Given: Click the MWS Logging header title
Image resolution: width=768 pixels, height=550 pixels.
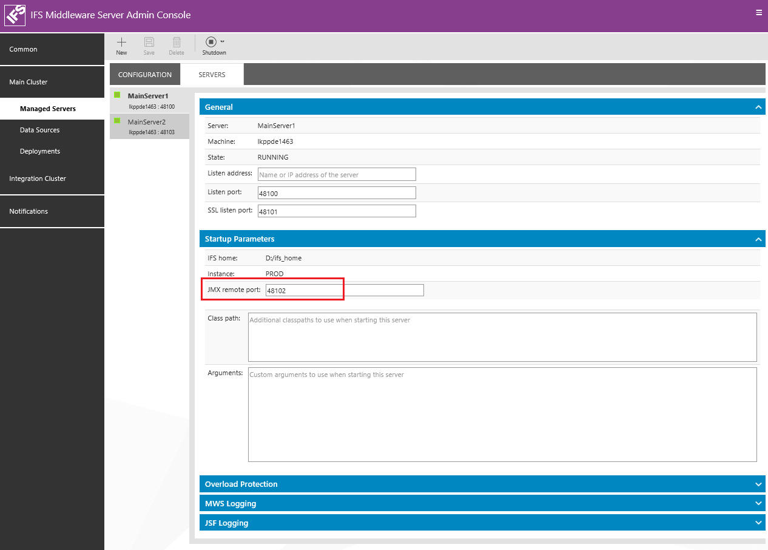Looking at the screenshot, I should coord(231,503).
